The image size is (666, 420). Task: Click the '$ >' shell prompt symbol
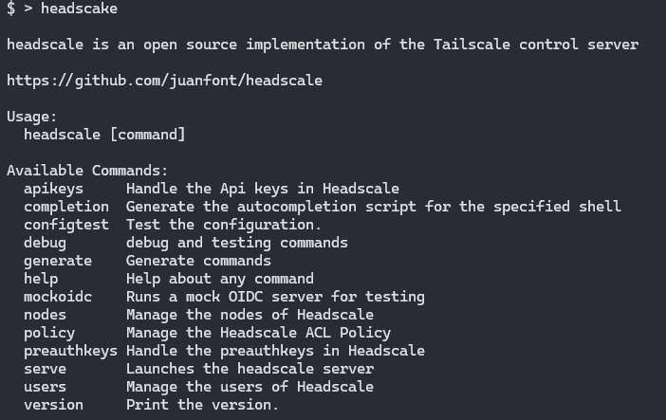pyautogui.click(x=19, y=9)
